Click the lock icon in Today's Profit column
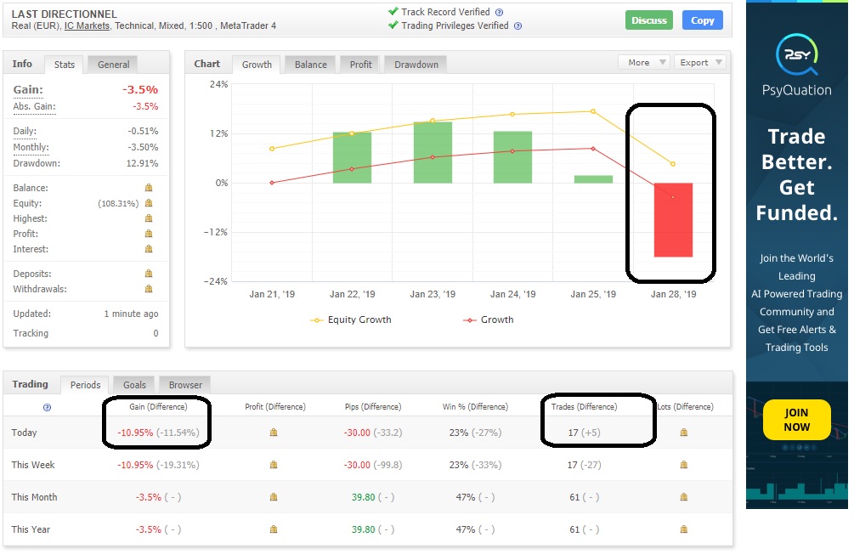The image size is (854, 560). pos(274,433)
